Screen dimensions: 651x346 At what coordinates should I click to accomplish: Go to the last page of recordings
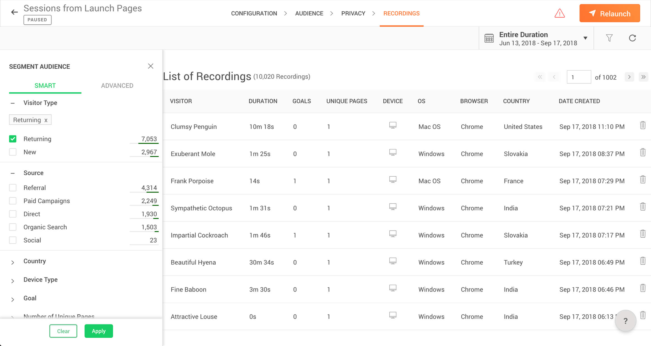click(x=643, y=77)
